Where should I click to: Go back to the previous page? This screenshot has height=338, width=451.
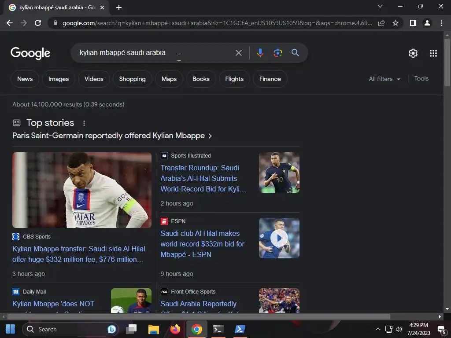pyautogui.click(x=10, y=23)
